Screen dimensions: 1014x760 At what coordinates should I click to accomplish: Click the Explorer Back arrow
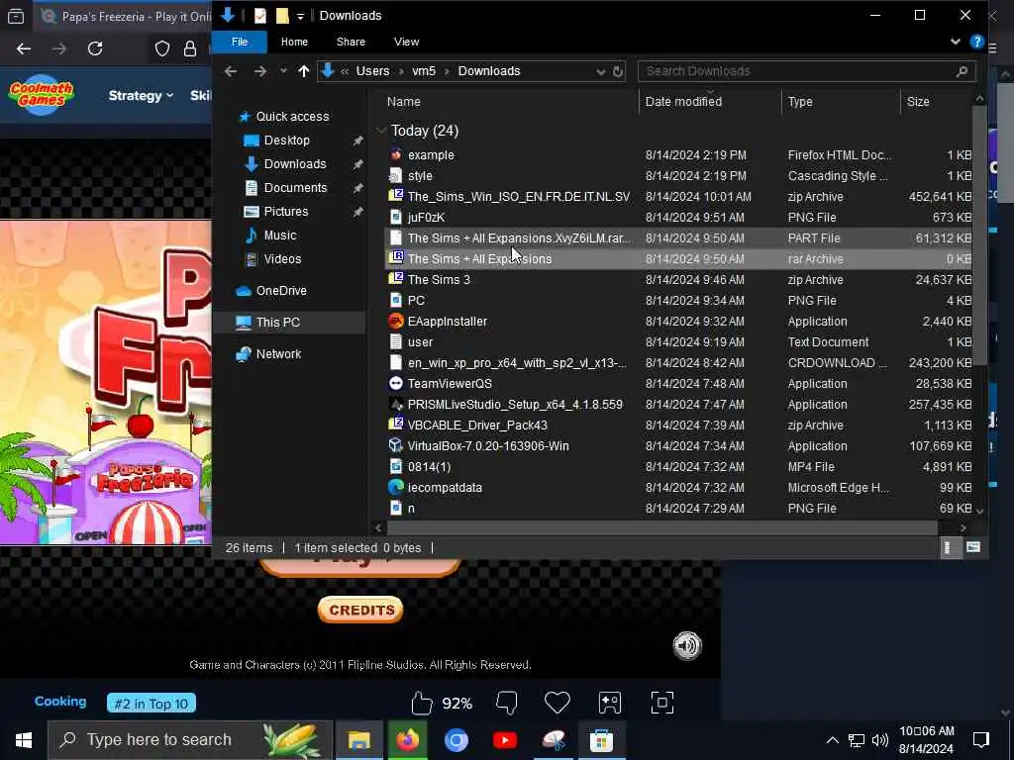pyautogui.click(x=231, y=71)
